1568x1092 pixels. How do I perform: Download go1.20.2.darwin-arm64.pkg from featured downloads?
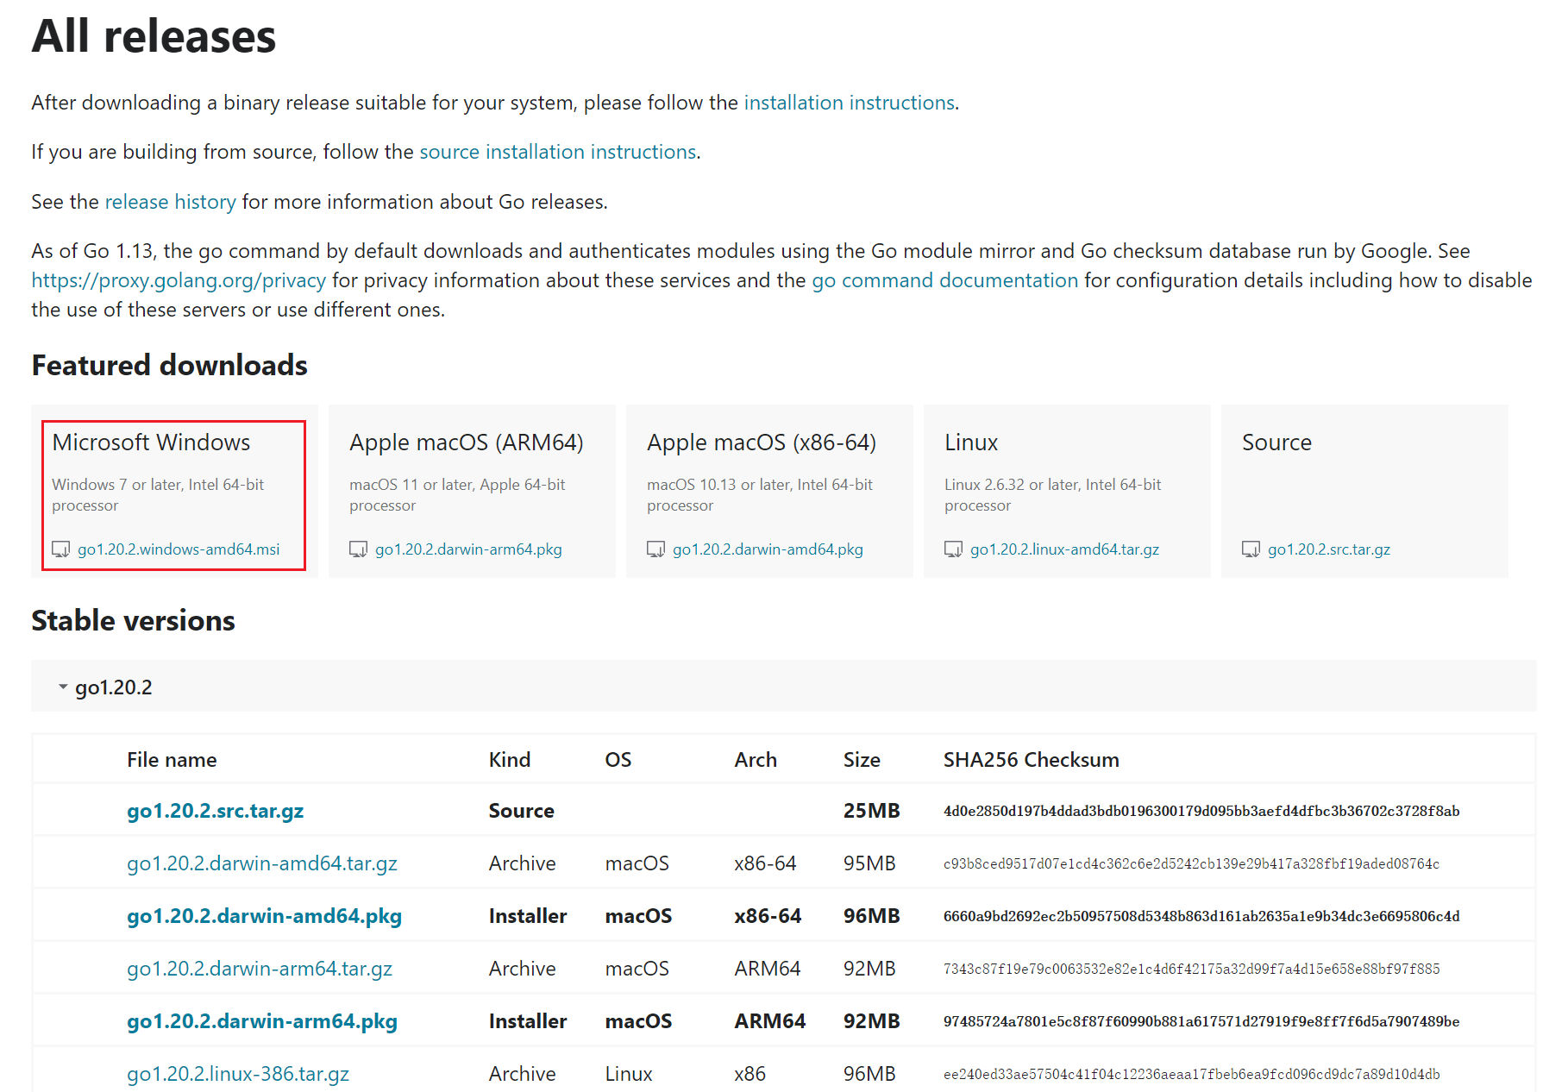pyautogui.click(x=468, y=549)
